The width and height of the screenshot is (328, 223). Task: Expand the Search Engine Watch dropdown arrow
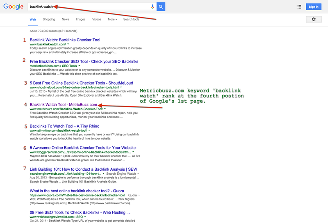coord(138,174)
